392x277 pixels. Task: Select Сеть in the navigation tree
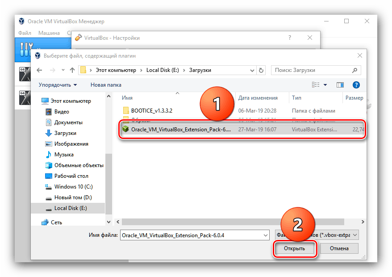52,222
